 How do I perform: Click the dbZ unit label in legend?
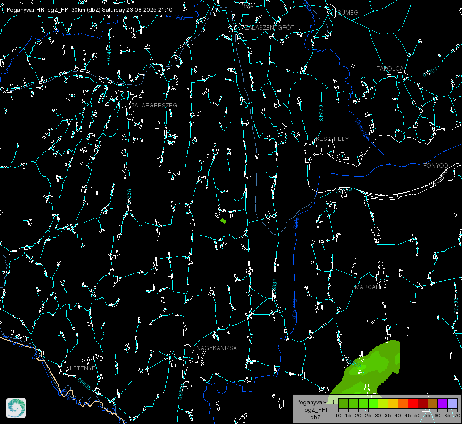click(315, 417)
